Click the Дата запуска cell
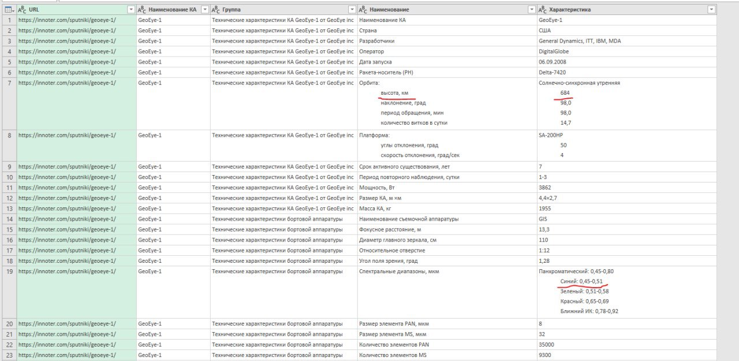The width and height of the screenshot is (739, 361). (446, 62)
